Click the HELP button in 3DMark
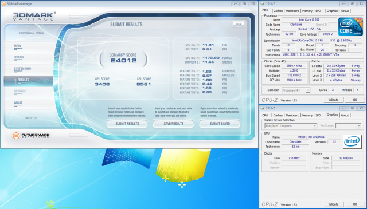 pos(239,24)
